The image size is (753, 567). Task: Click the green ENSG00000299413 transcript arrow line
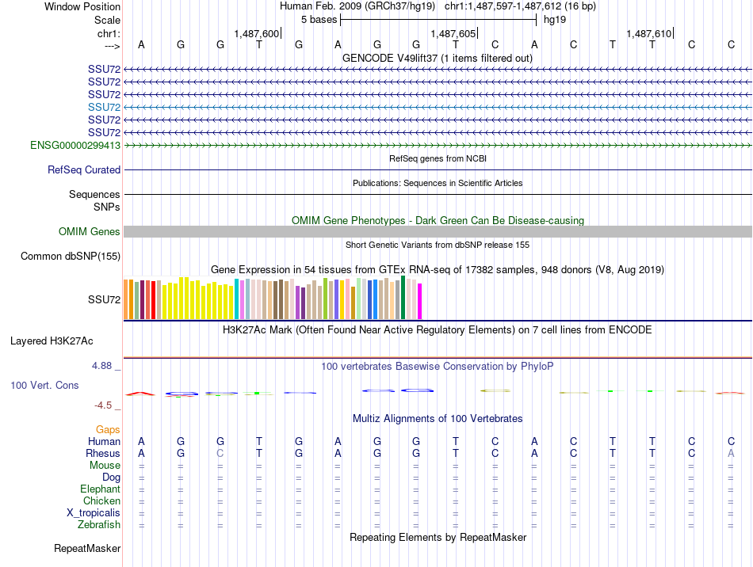[438, 146]
